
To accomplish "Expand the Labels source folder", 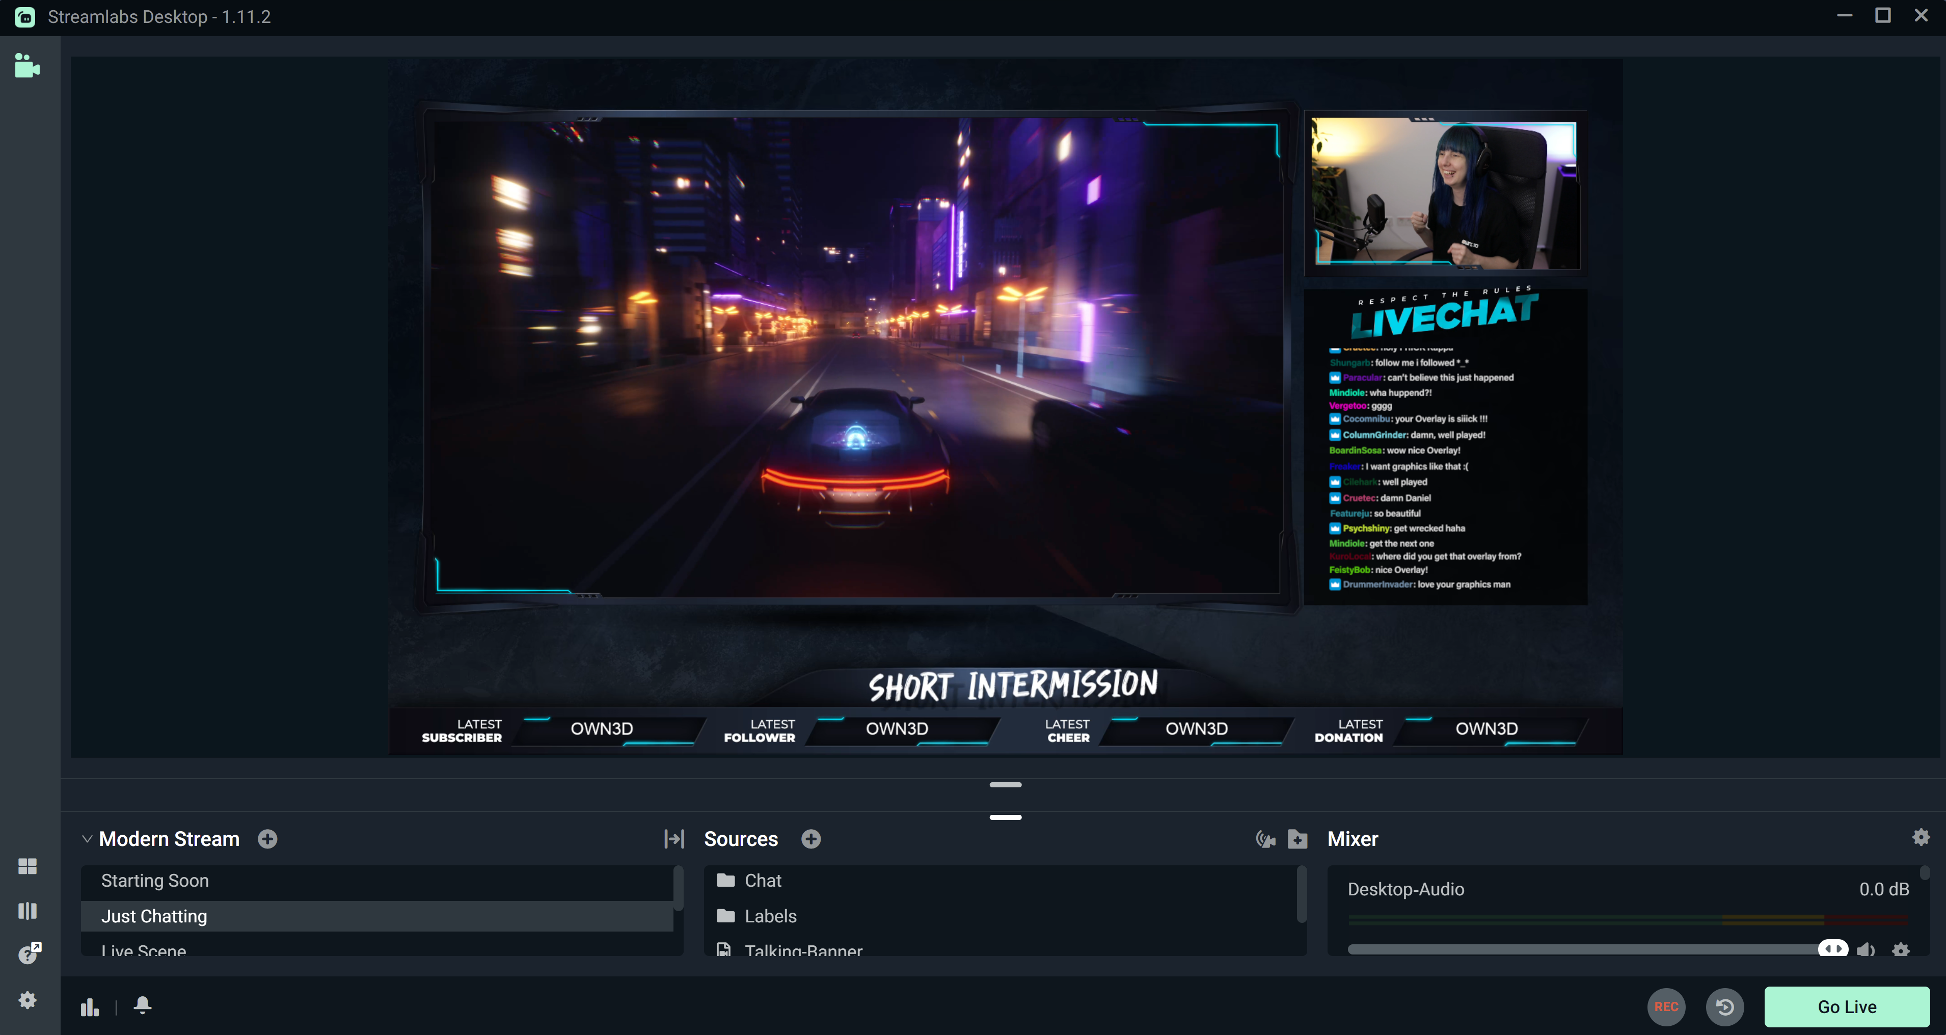I will (x=726, y=916).
